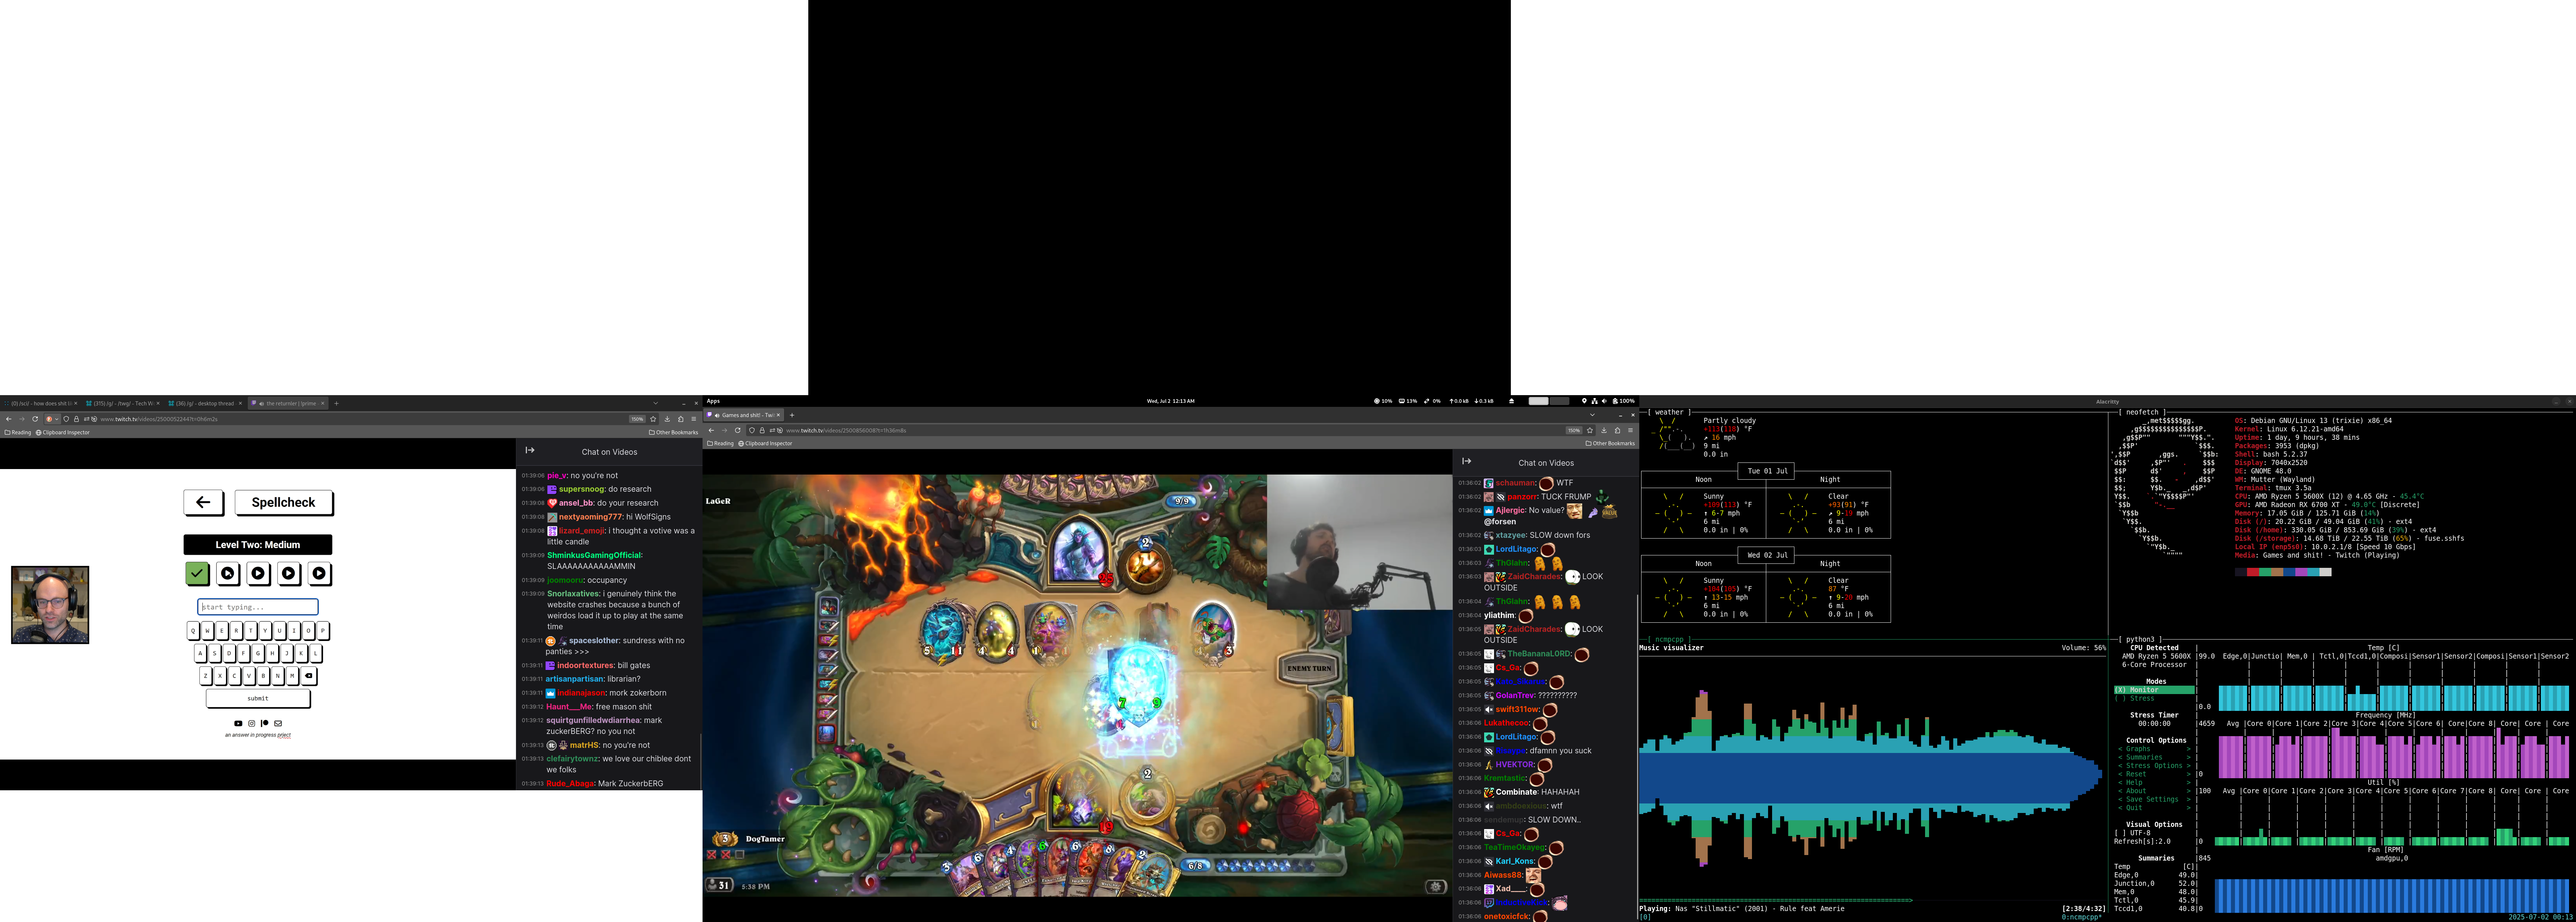Open the YouTube icon link below submit

pyautogui.click(x=238, y=723)
